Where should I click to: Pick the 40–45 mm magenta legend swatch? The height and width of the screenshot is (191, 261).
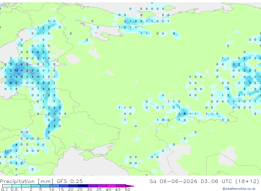(111, 186)
